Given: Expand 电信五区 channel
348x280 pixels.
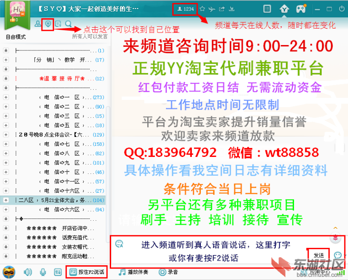Looking at the screenshot, I should [x=6, y=125].
